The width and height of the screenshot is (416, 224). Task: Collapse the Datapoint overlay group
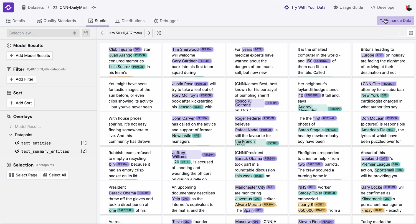coord(11,135)
